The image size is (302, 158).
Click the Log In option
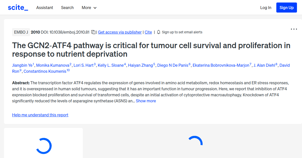tap(266, 8)
